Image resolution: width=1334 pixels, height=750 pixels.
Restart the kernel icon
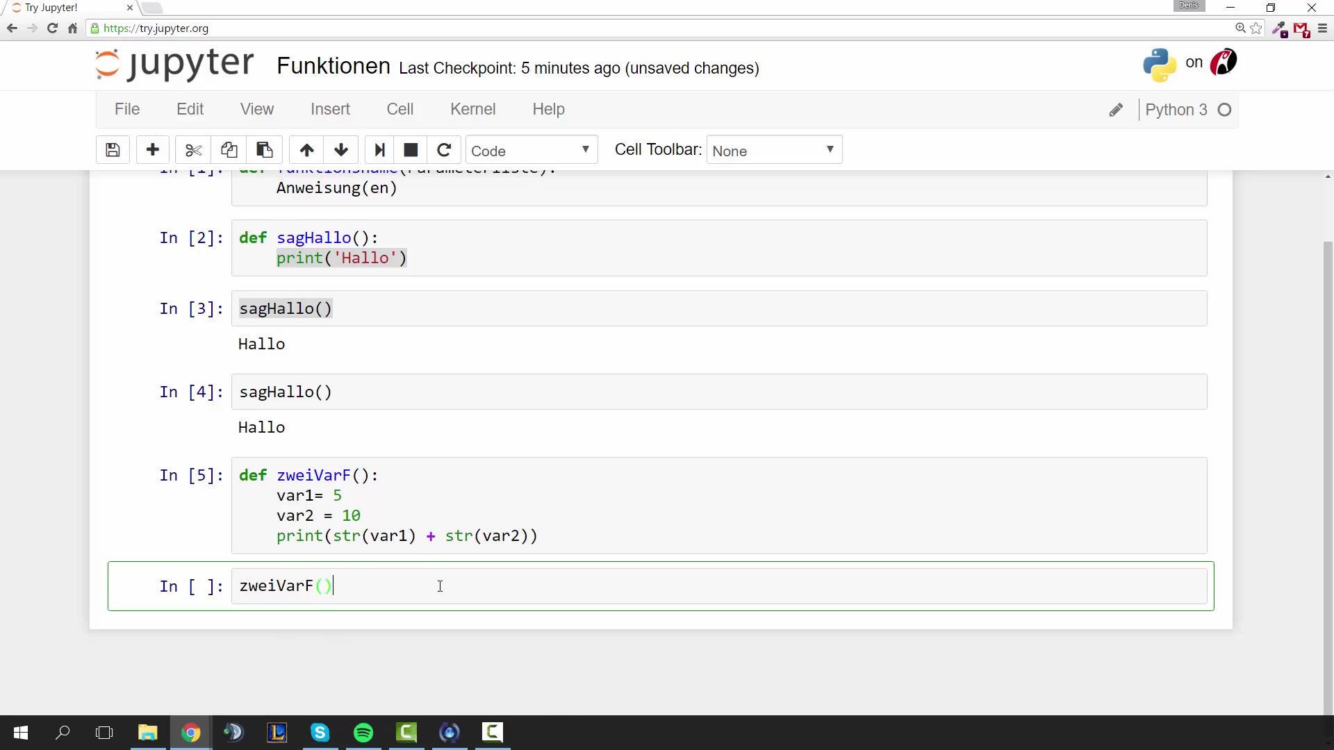click(444, 150)
